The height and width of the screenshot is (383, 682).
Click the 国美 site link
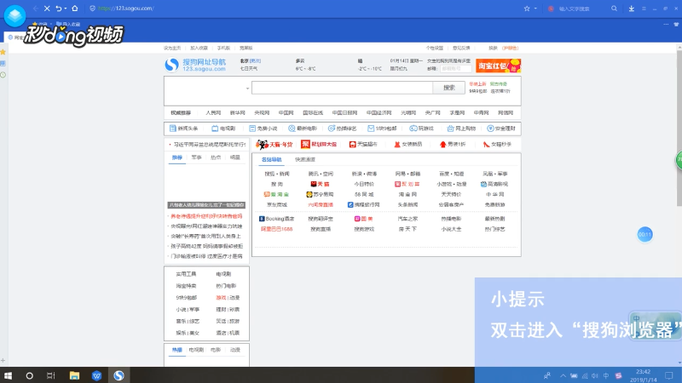(x=364, y=219)
